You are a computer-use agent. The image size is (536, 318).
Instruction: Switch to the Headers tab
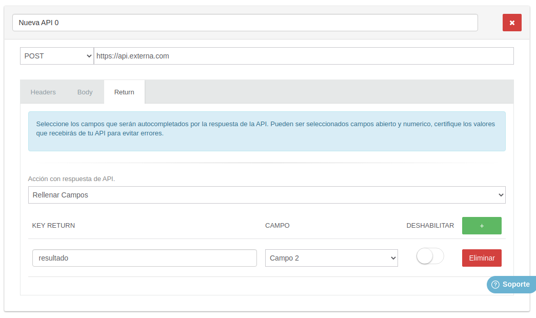[43, 92]
